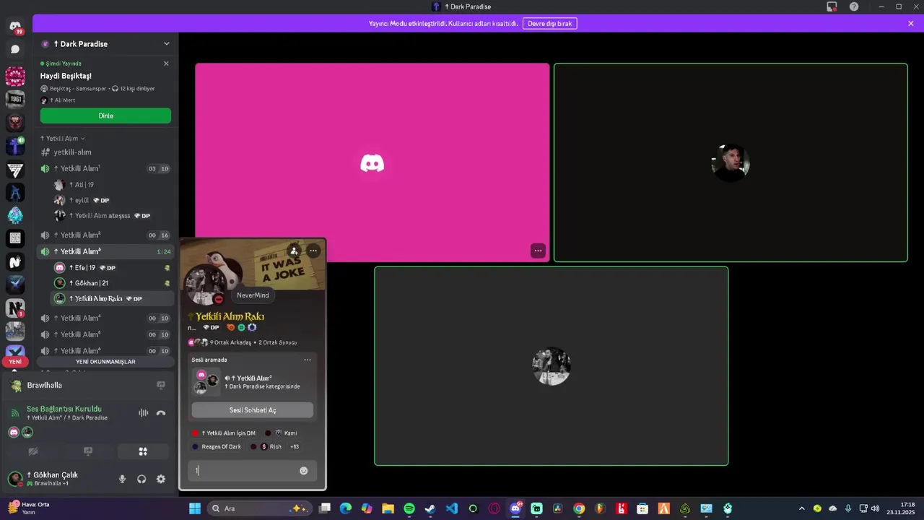The height and width of the screenshot is (520, 924).
Task: Join the Yetkili Alım² voice channel
Action: point(105,235)
